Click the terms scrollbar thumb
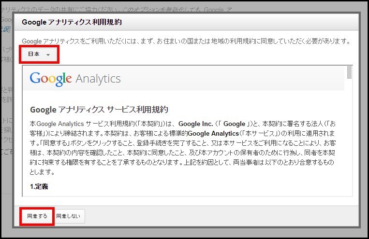369x239 pixels. 349,73
